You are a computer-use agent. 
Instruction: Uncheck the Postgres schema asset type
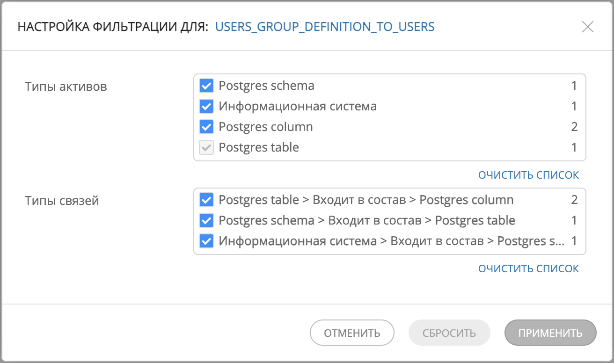point(206,86)
